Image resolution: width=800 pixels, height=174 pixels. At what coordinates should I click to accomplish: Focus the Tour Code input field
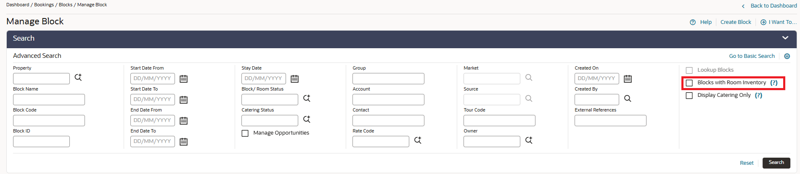pyautogui.click(x=499, y=121)
